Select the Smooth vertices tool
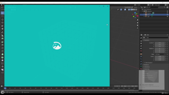 (2, 60)
